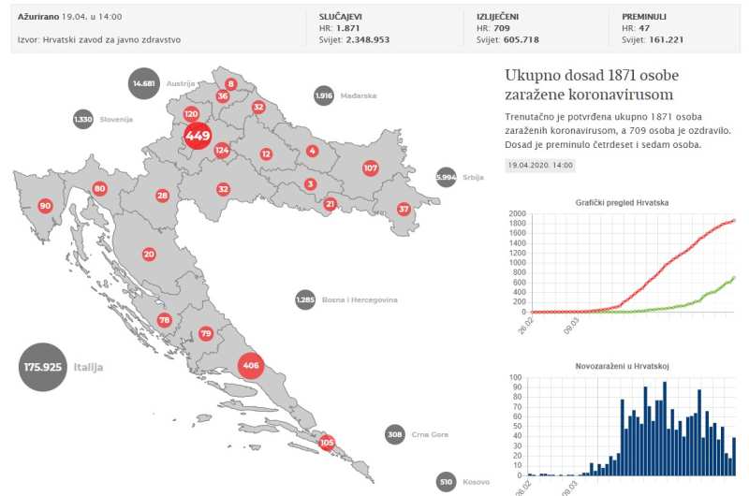Click the 107 cases marker

pyautogui.click(x=370, y=168)
